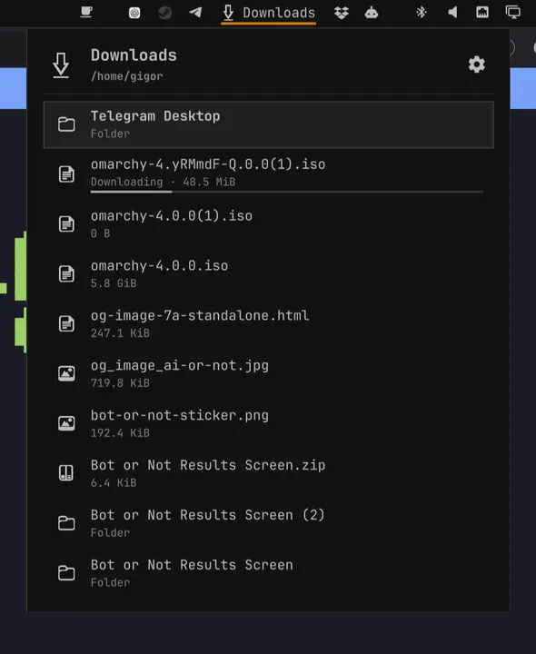The image size is (536, 654).
Task: Click the Dropbox icon in top bar
Action: click(342, 13)
